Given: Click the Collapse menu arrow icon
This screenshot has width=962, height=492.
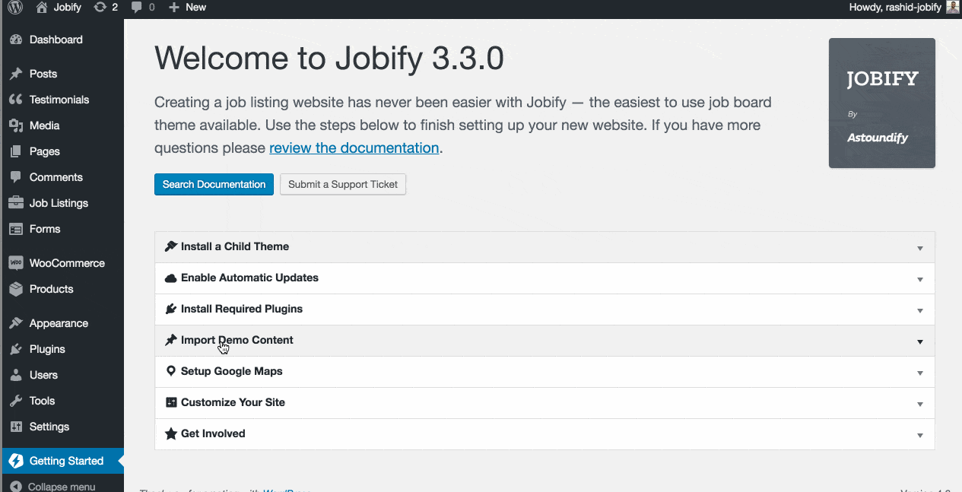Looking at the screenshot, I should [x=15, y=487].
